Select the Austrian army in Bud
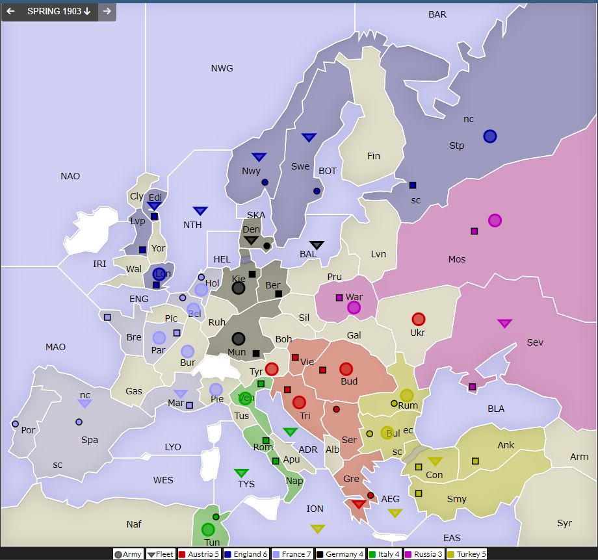The image size is (598, 560). pyautogui.click(x=346, y=369)
